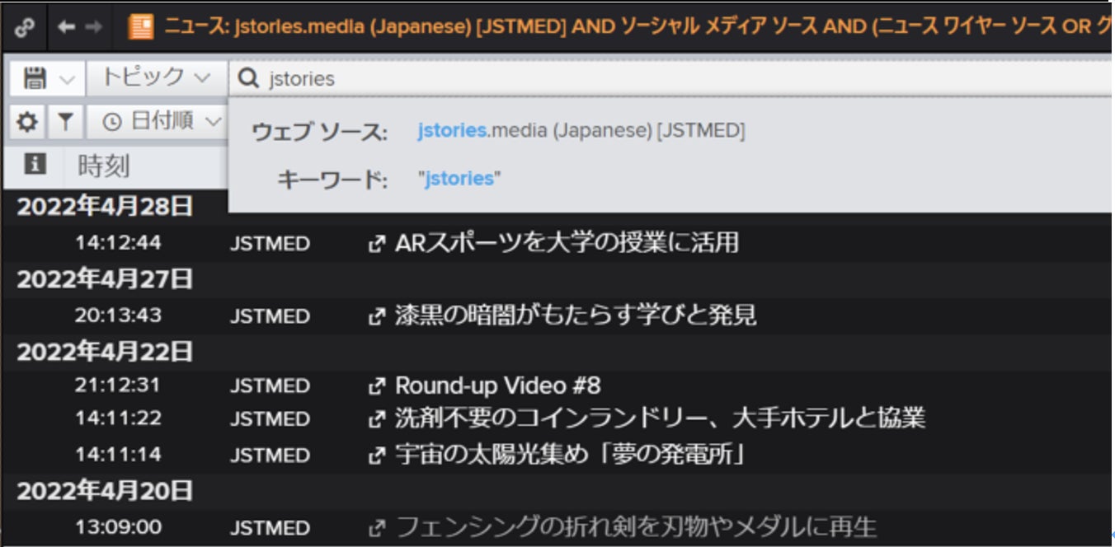Click the window title beginning ニュース: jstories.media
1115x547 pixels.
click(637, 27)
